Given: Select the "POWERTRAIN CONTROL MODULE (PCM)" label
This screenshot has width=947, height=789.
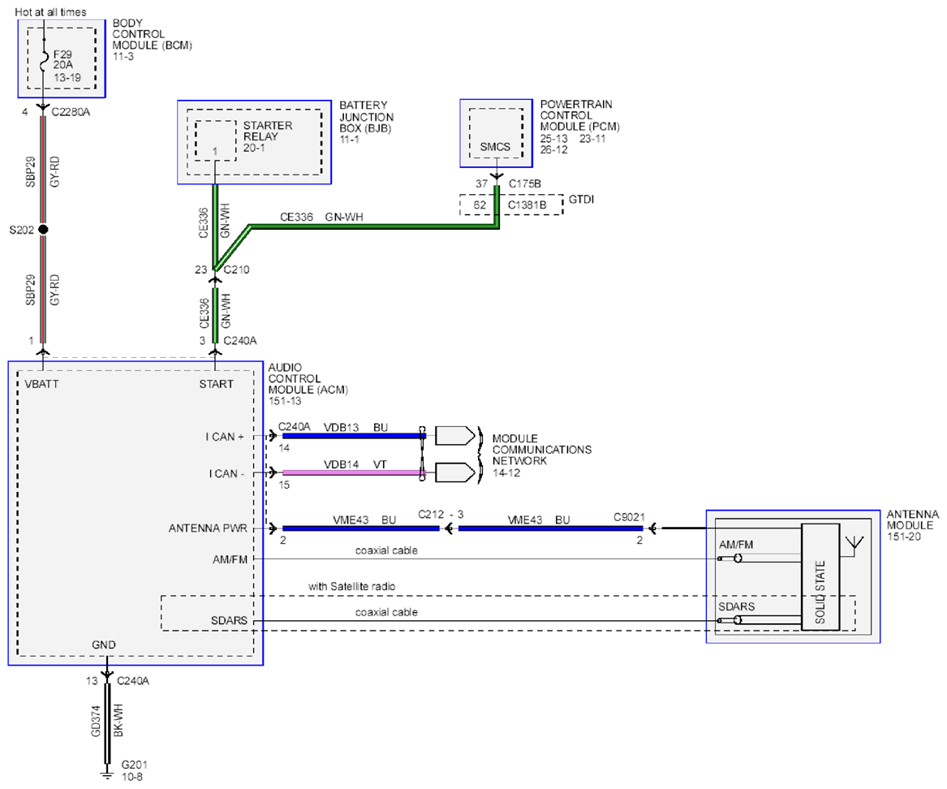Looking at the screenshot, I should (579, 115).
